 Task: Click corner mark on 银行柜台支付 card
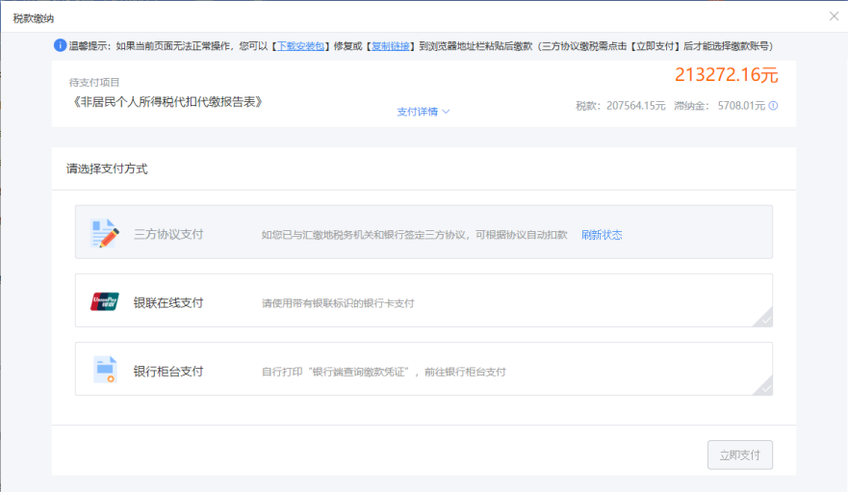[x=763, y=386]
